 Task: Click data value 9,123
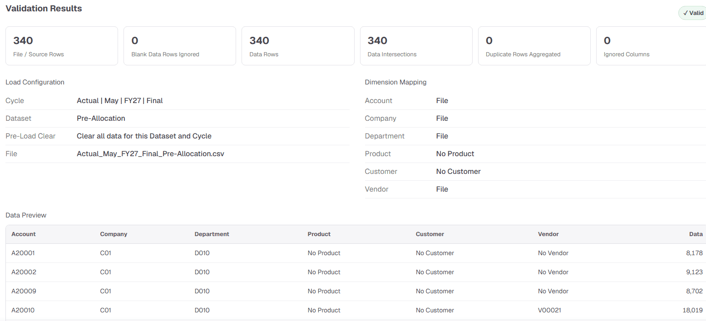[x=695, y=272]
